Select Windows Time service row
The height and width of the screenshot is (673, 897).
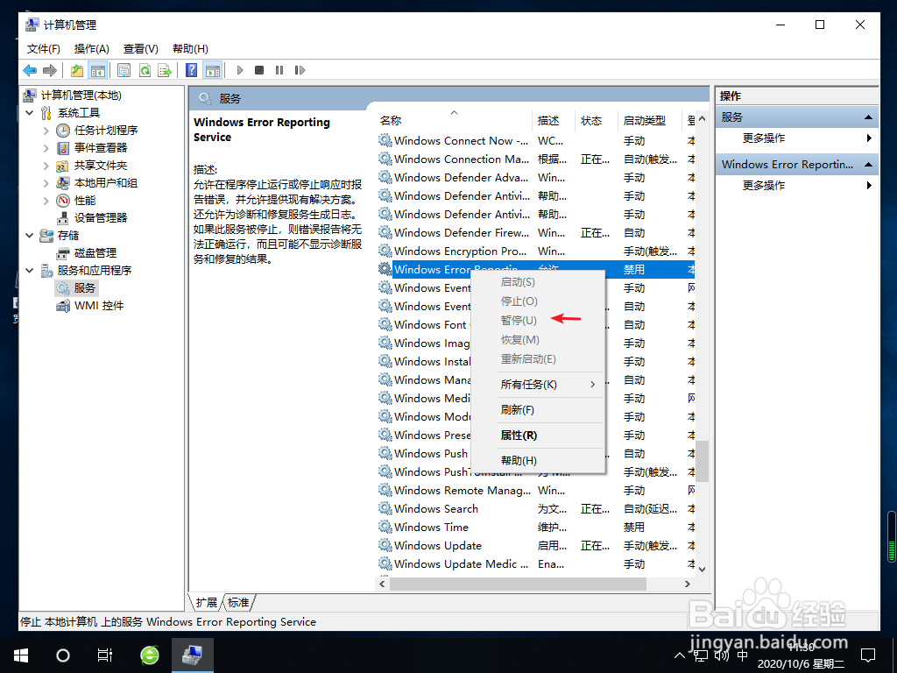click(x=535, y=527)
